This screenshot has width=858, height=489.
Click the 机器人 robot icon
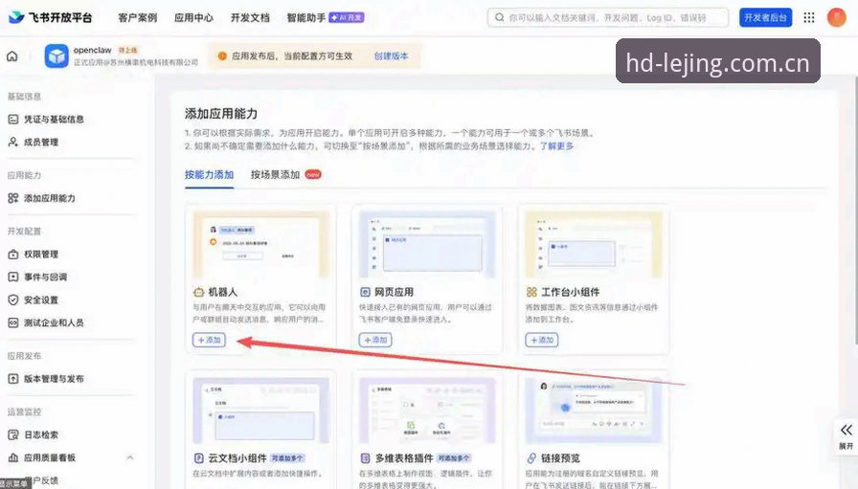198,292
